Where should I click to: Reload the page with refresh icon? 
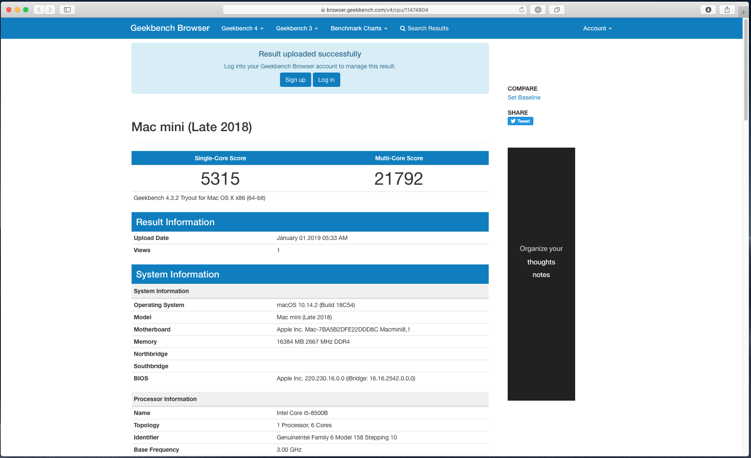(522, 10)
